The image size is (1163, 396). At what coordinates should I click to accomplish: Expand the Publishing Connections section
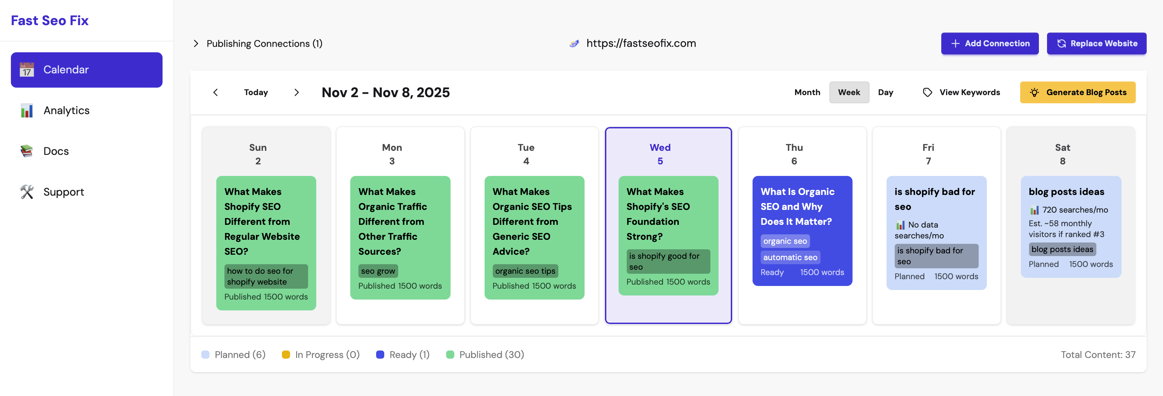(x=196, y=44)
